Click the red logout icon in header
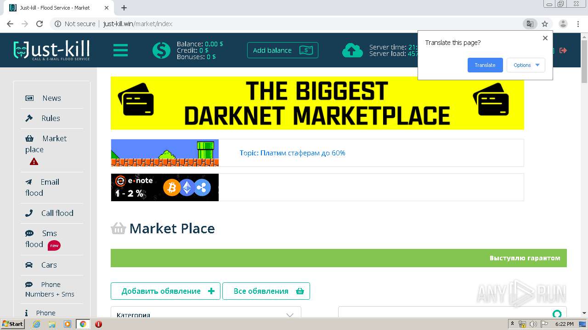 point(563,50)
